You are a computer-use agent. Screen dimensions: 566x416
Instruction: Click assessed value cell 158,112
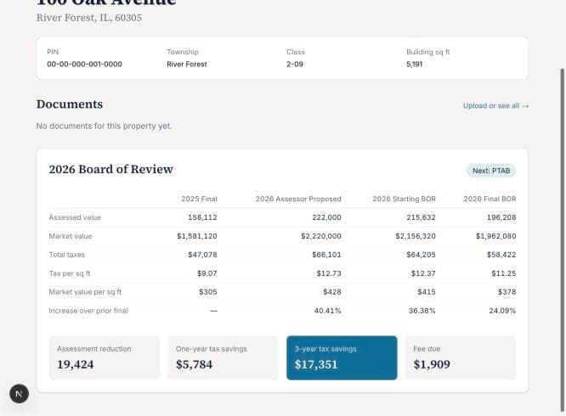pyautogui.click(x=202, y=217)
